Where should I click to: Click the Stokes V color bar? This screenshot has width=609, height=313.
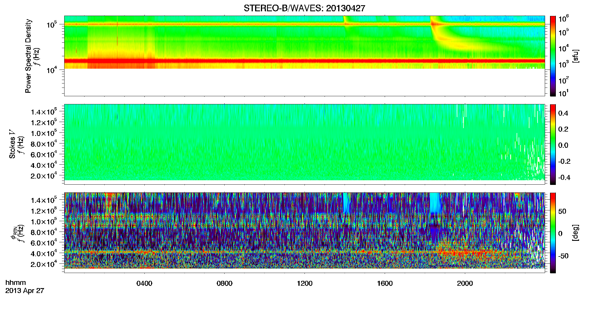click(x=553, y=144)
